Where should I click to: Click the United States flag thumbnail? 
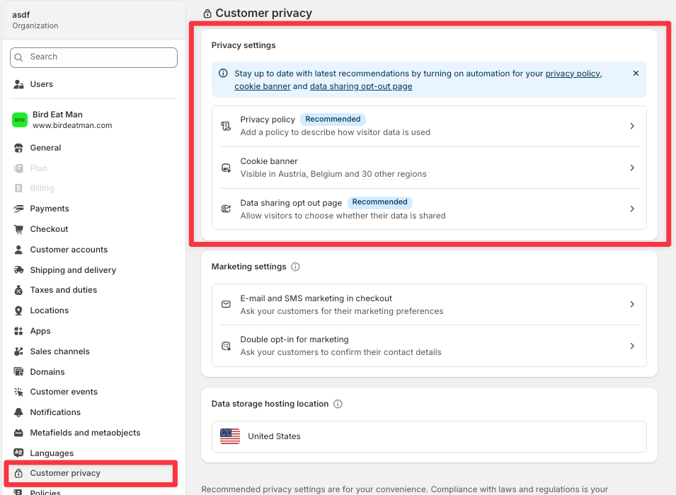(x=230, y=436)
